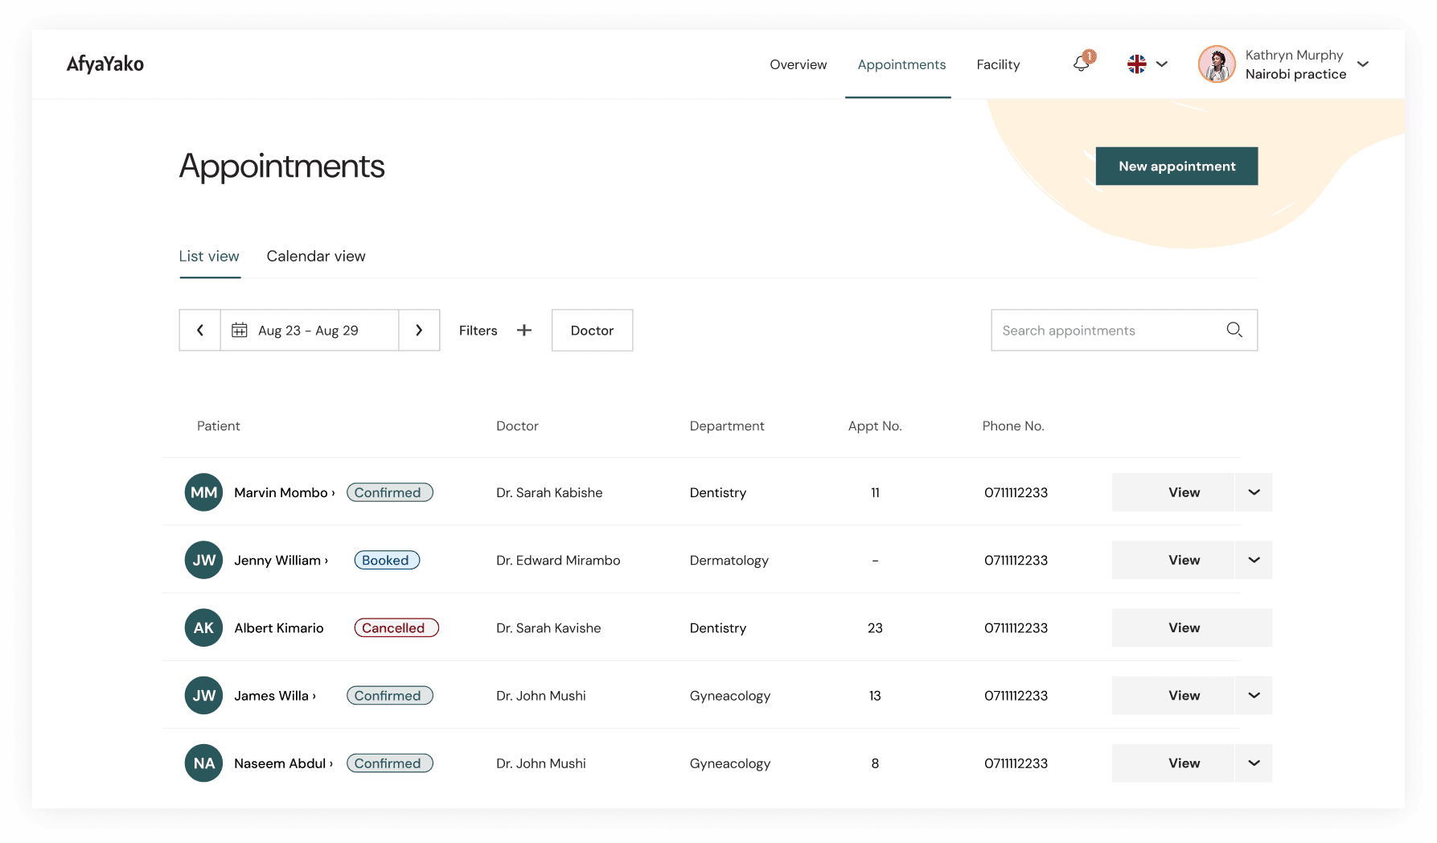Go to the next week arrow
This screenshot has height=843, width=1437.
pos(419,330)
